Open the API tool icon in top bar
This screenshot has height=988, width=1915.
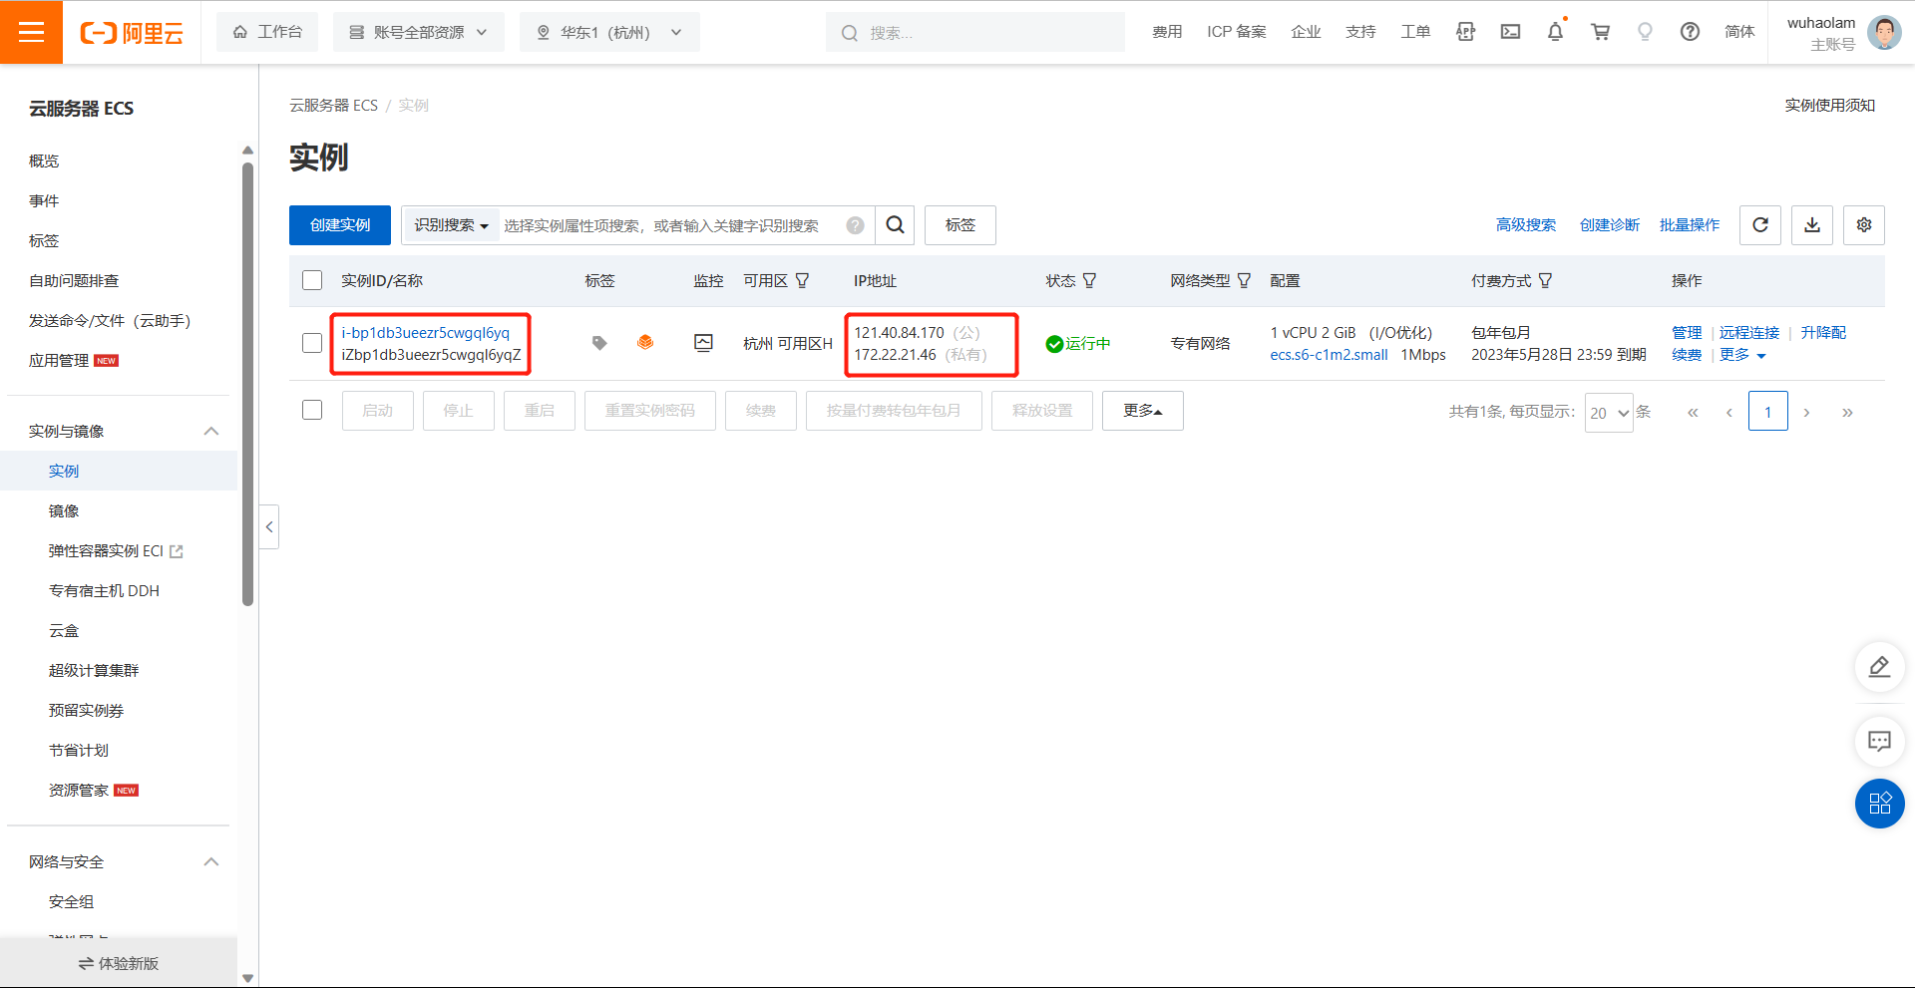pyautogui.click(x=1465, y=32)
